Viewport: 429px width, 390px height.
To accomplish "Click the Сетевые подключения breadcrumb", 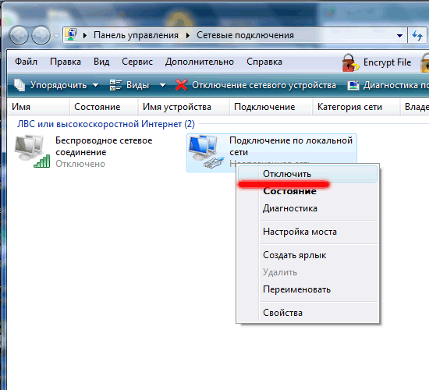I will pyautogui.click(x=245, y=35).
